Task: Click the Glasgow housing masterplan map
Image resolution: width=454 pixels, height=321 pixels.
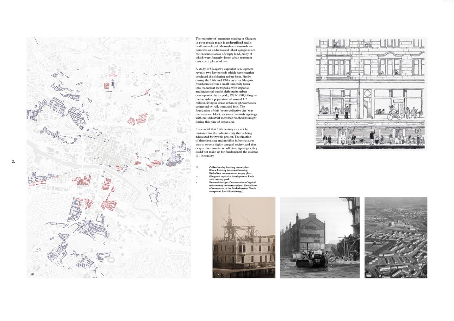Action: pyautogui.click(x=109, y=157)
